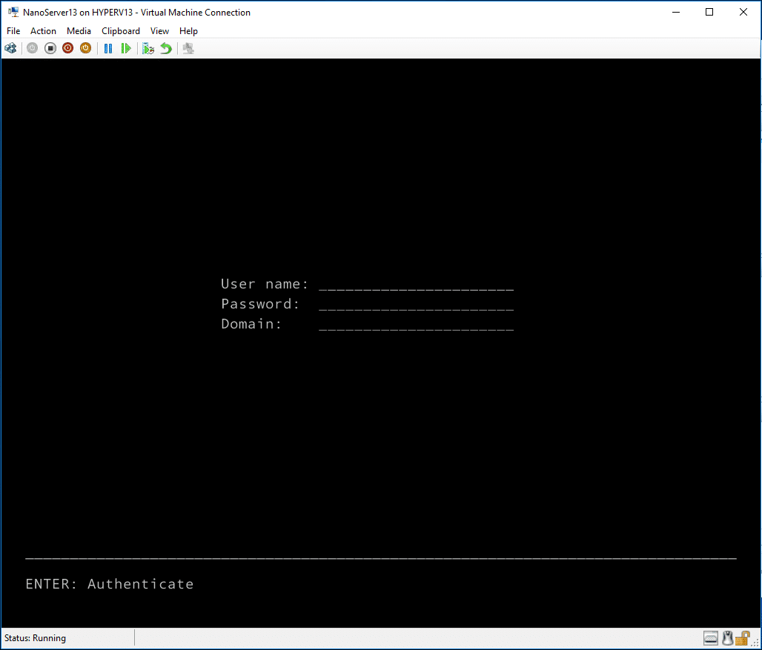Click the keyboard status icon
Viewport: 762px width, 650px height.
(x=711, y=638)
